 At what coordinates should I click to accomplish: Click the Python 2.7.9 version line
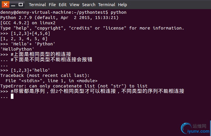59,18
